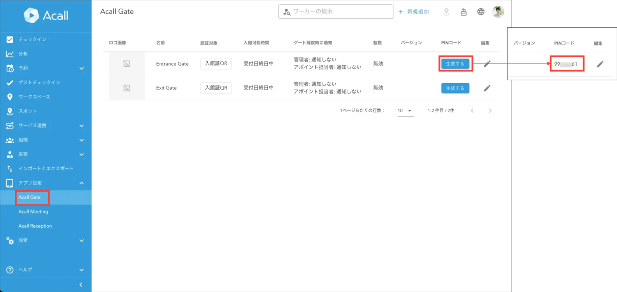This screenshot has width=617, height=292.
Task: Click the チェックイン checkbox icon
Action: coord(10,39)
